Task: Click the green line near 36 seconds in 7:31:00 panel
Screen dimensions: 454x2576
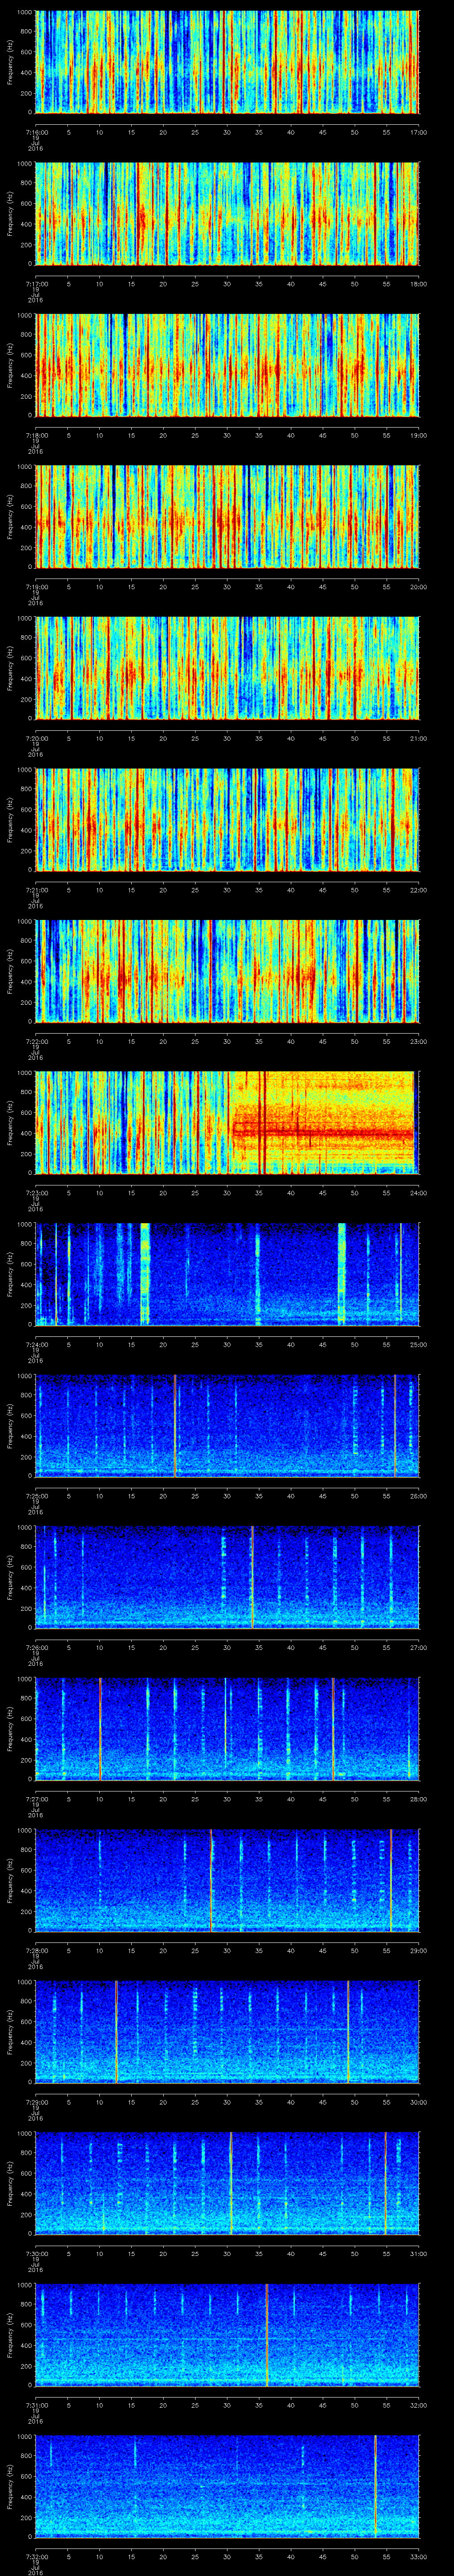Action: (x=266, y=2334)
